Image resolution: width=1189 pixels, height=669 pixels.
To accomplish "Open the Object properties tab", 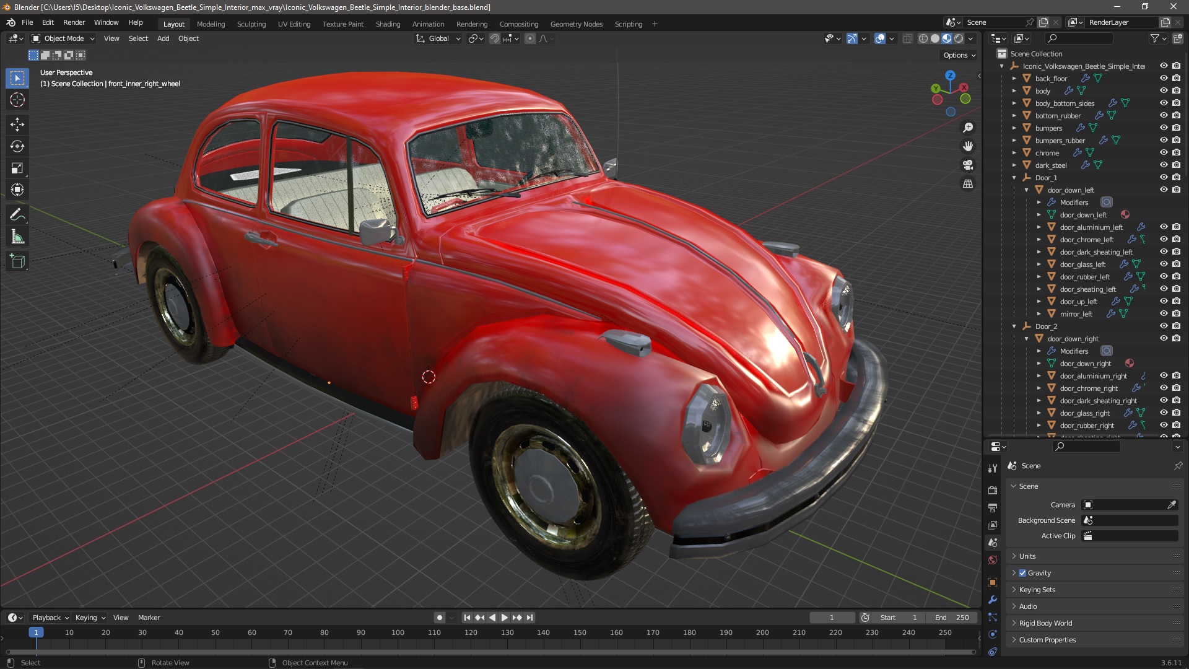I will 993,582.
